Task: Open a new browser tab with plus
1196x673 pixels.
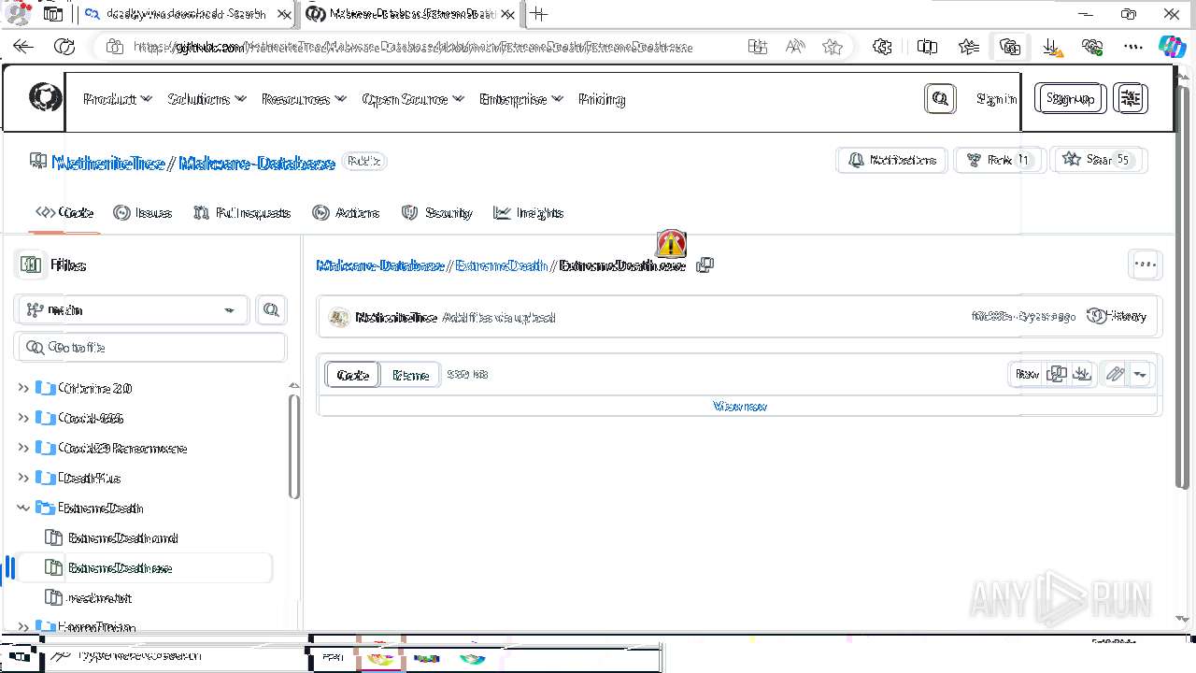Action: click(539, 14)
